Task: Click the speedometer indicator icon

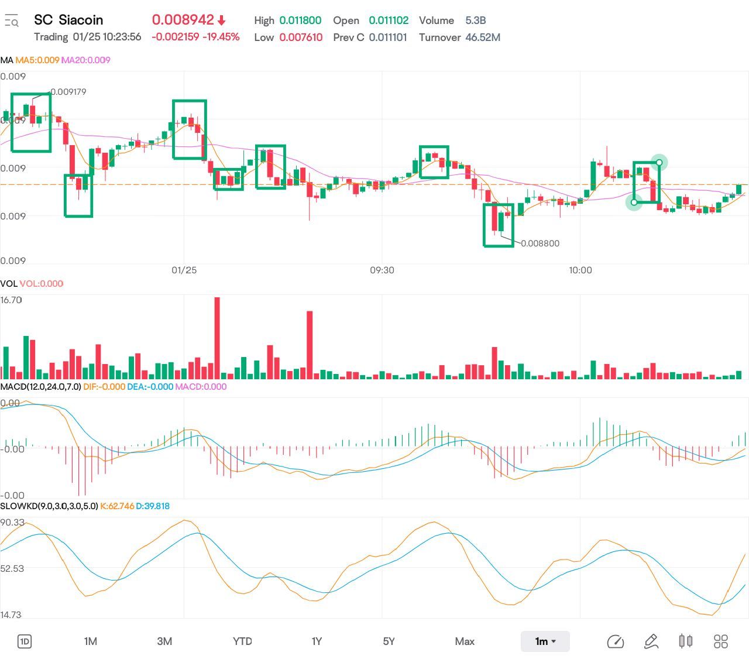Action: pyautogui.click(x=615, y=641)
